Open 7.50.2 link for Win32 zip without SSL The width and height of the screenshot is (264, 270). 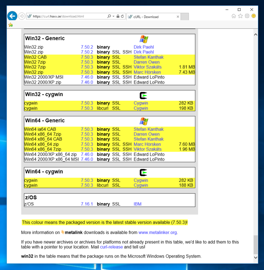point(87,47)
